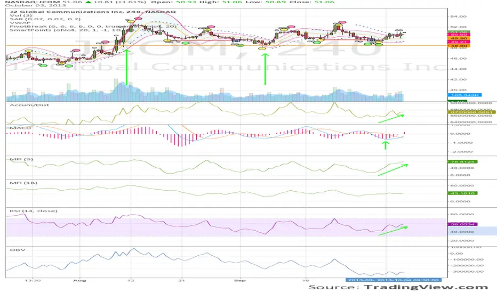Click the OBV pane label
Screen dimensions: 497x293
click(x=18, y=250)
